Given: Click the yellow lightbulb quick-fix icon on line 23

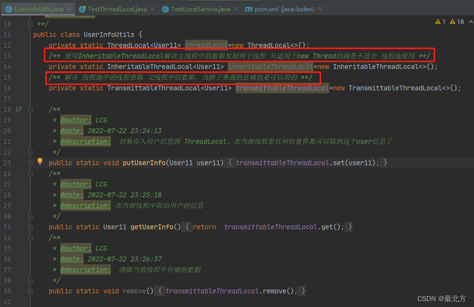Looking at the screenshot, I should 40,161.
